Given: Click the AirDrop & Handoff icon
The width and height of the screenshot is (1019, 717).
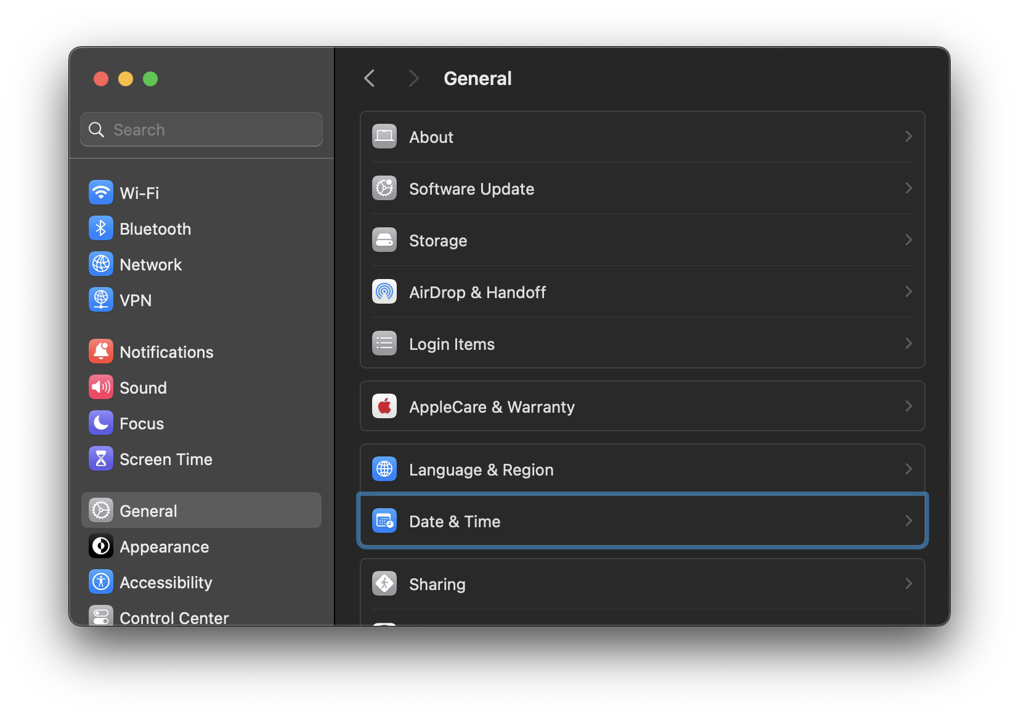Looking at the screenshot, I should [384, 292].
